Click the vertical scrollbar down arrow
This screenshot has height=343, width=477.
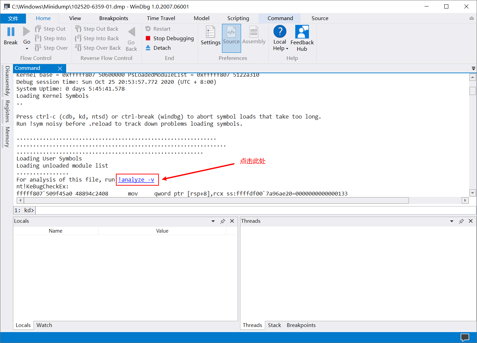(x=473, y=193)
